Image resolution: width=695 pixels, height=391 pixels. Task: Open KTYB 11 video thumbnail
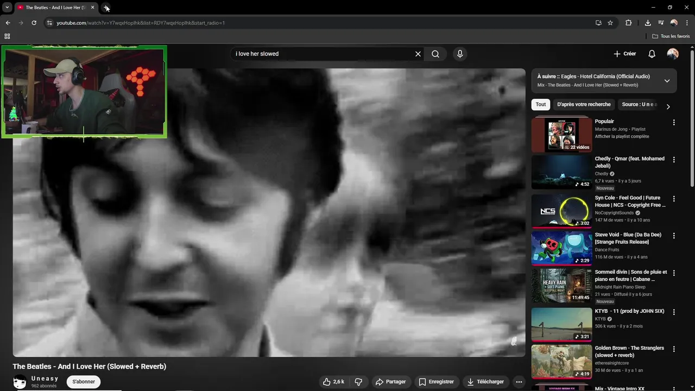click(x=561, y=325)
